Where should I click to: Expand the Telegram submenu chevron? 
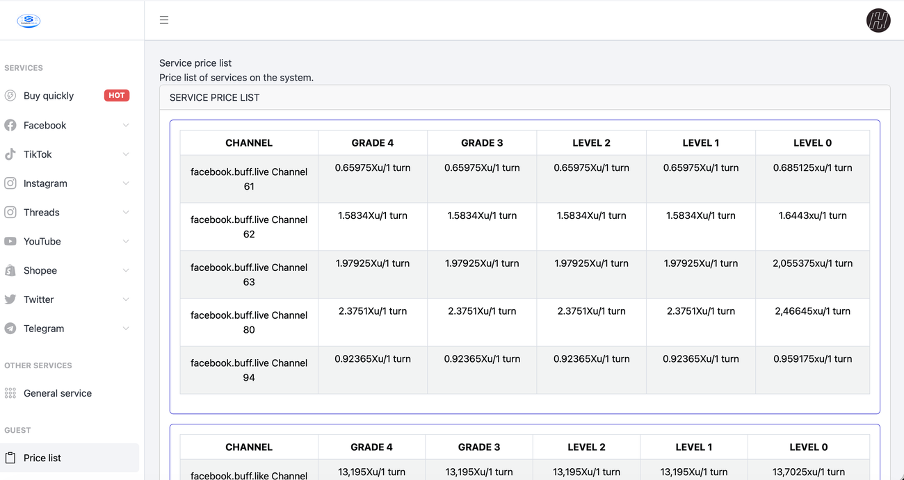coord(126,329)
